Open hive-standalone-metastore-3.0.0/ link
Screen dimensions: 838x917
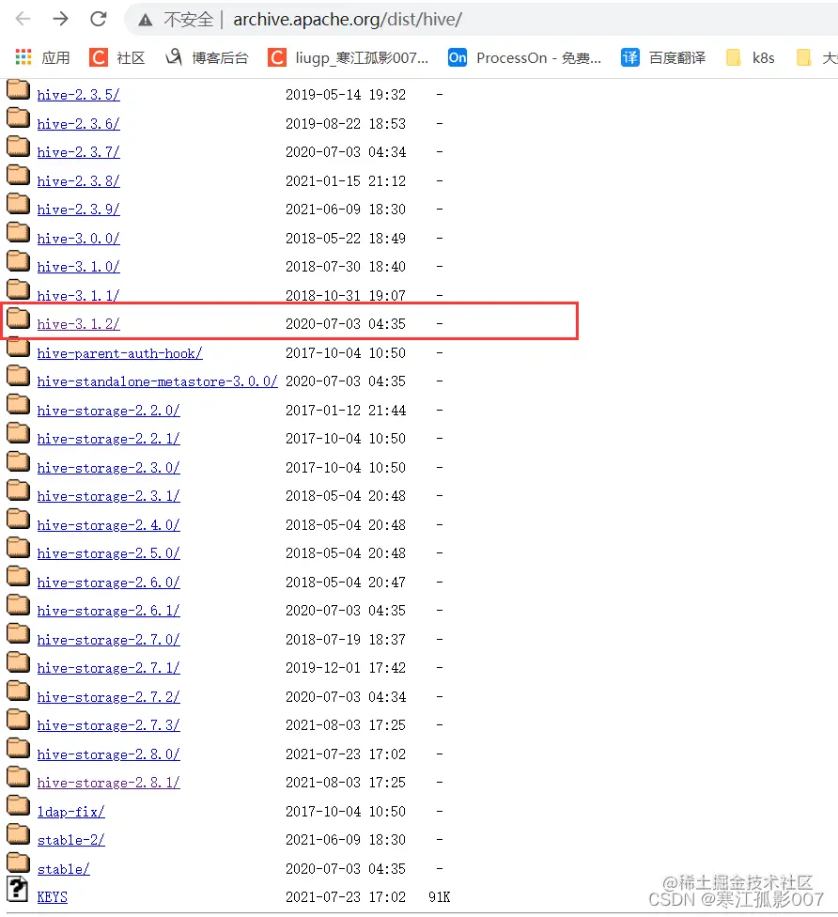point(157,381)
